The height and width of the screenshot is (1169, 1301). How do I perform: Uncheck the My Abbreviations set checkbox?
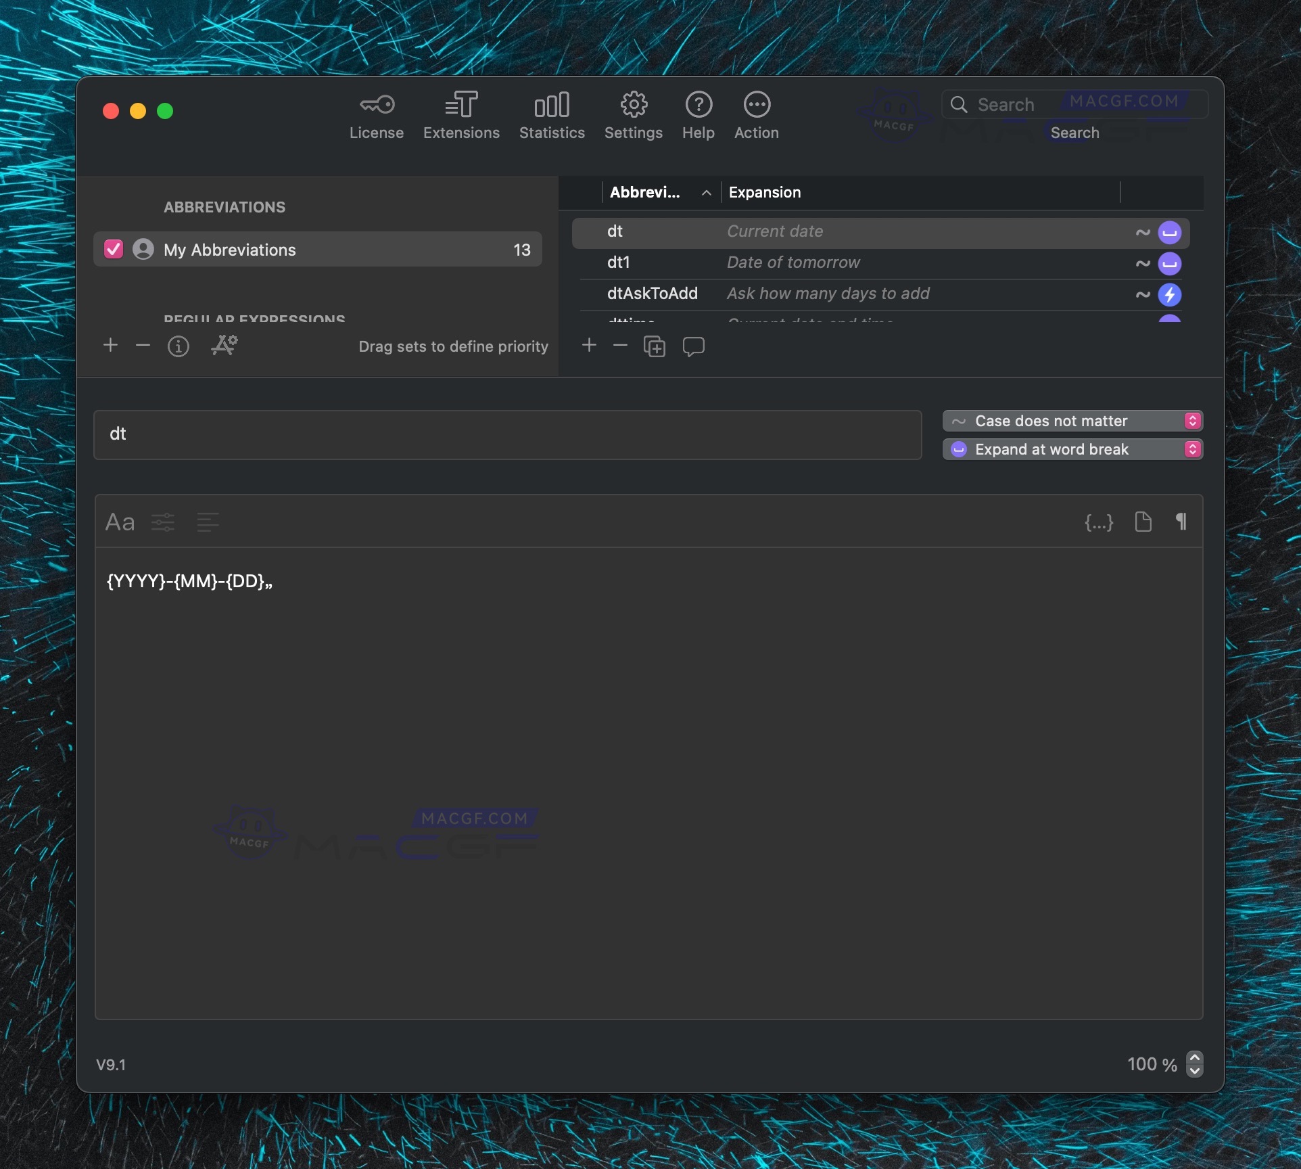point(114,250)
